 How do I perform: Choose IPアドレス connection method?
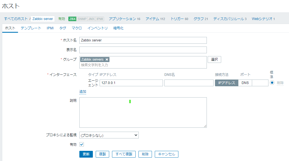[227, 83]
